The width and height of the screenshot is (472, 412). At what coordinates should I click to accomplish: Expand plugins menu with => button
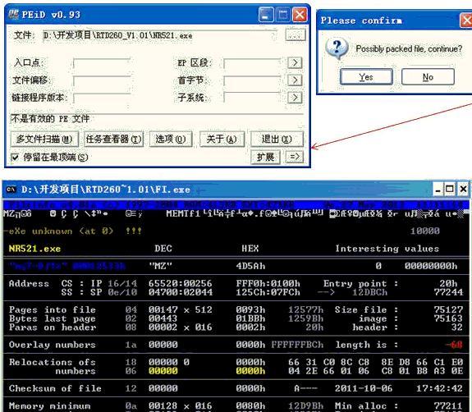[294, 157]
